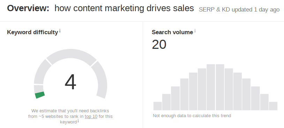284x128 pixels.
Task: Click the rightmost bar in the volume chart
Action: (x=273, y=106)
